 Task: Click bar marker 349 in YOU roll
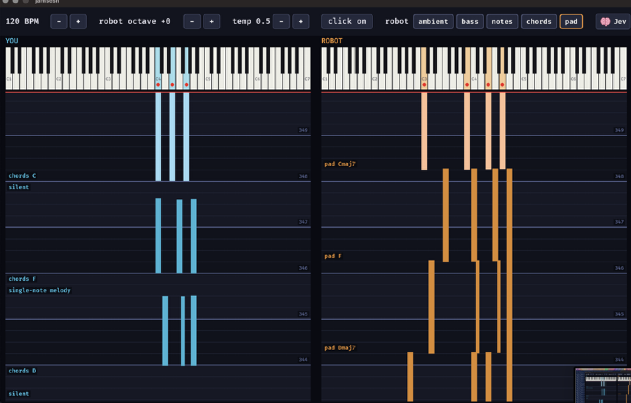[x=303, y=130]
